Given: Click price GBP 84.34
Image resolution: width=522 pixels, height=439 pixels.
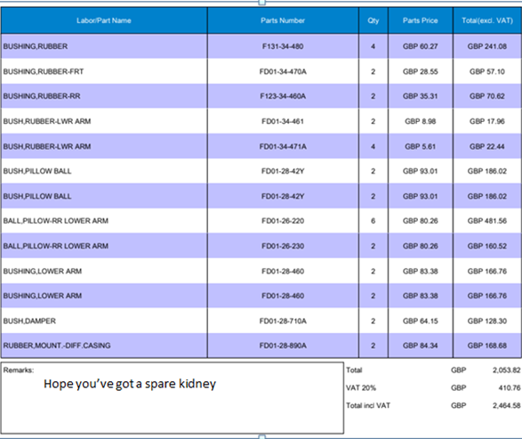Looking at the screenshot, I should tap(420, 346).
